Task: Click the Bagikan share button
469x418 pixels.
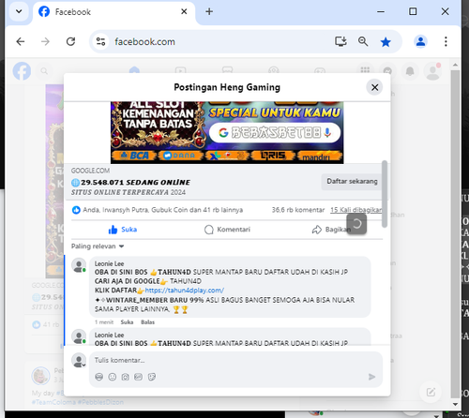Action: click(x=331, y=230)
